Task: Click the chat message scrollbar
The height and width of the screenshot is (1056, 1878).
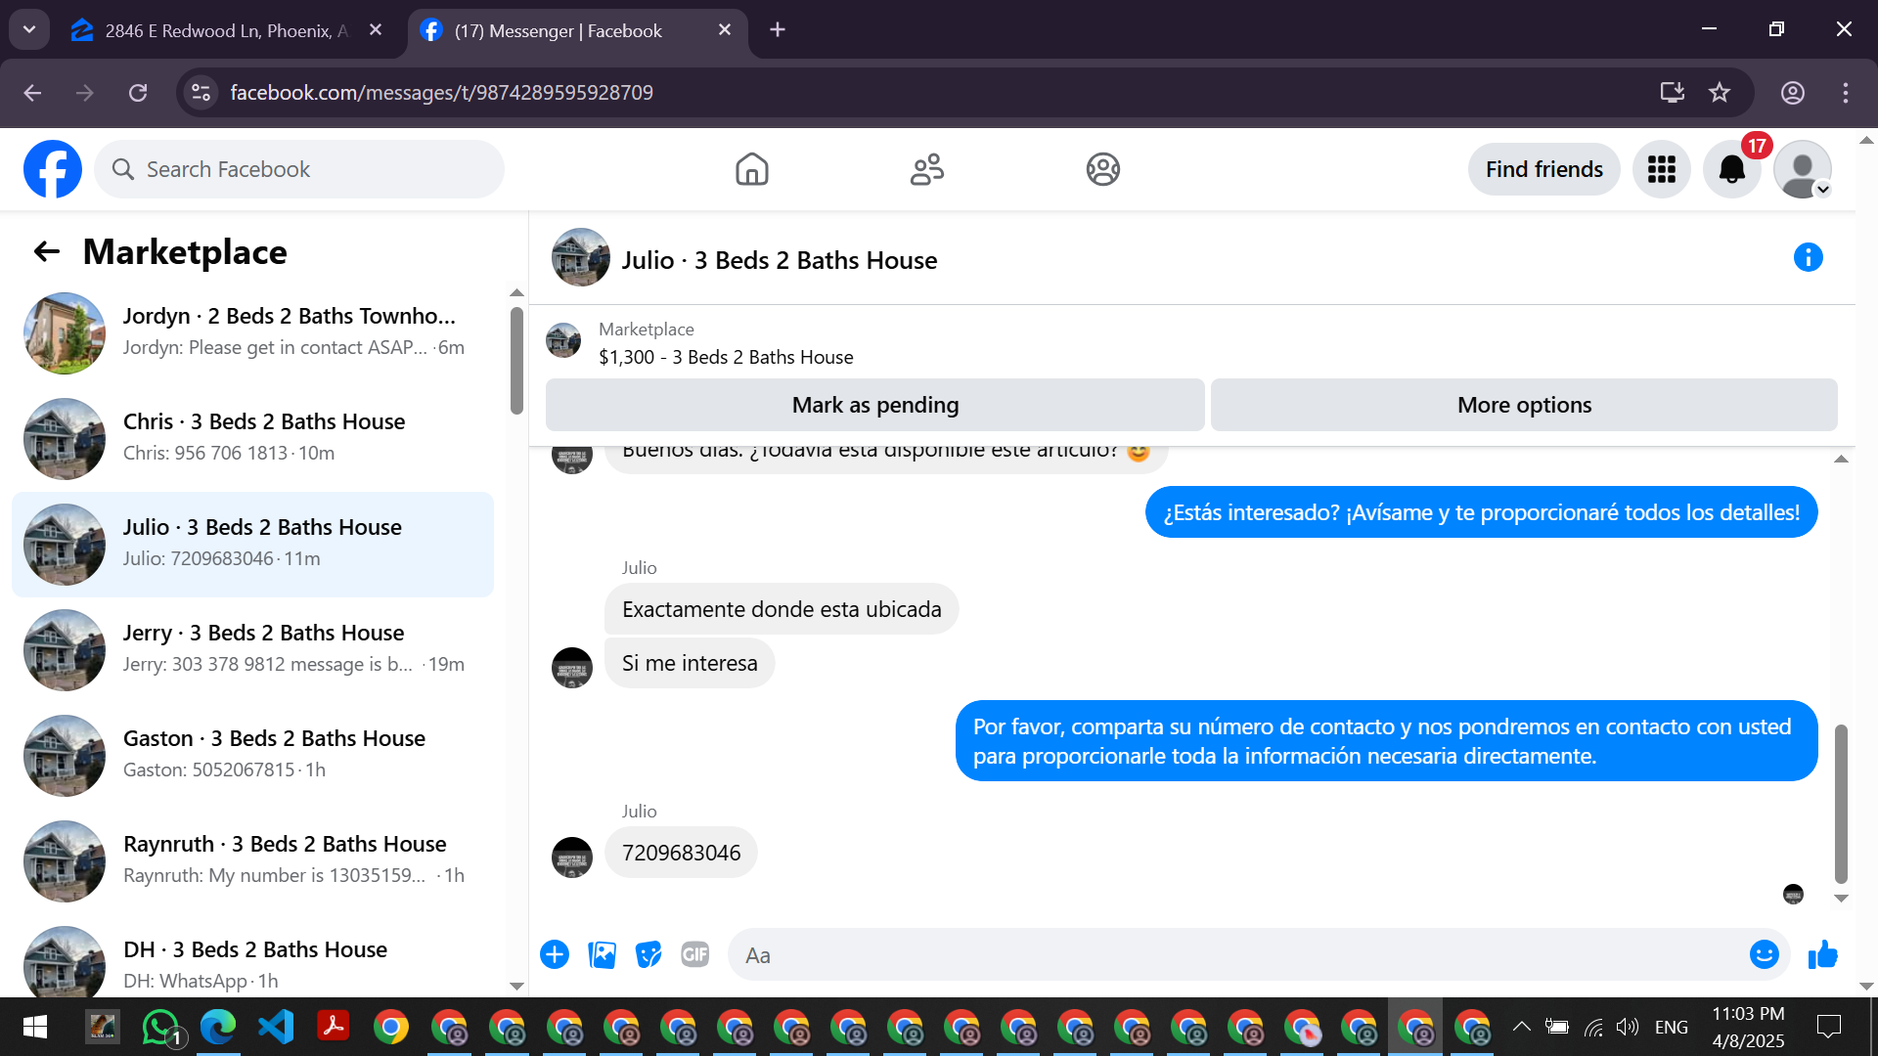Action: coord(1841,802)
